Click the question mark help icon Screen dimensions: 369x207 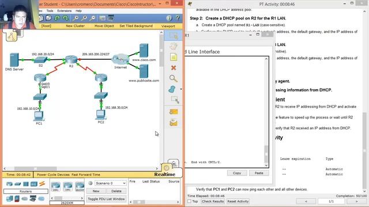point(178,18)
